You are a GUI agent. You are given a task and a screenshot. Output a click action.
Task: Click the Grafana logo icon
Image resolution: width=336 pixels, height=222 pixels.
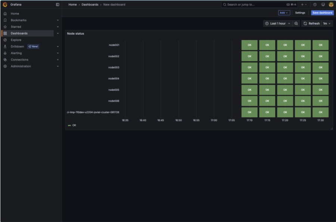(5, 4)
